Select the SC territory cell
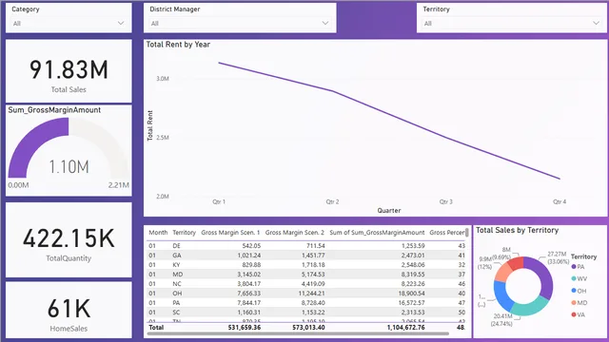Screen dimensions: 609x342 tap(176, 313)
